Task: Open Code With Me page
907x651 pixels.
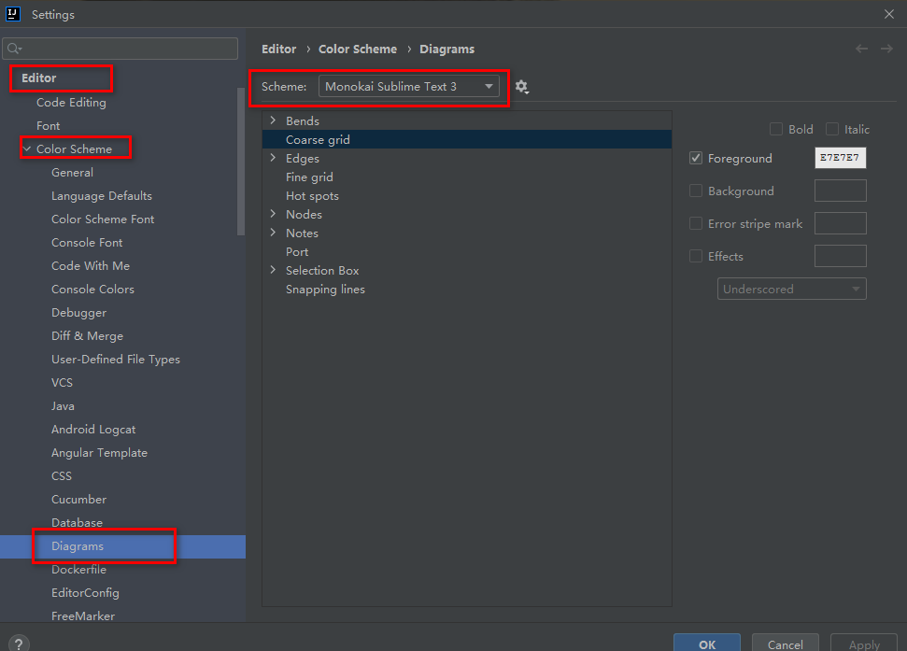Action: click(x=91, y=266)
